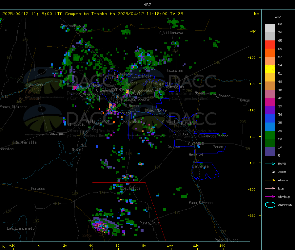
Task: Click the Atuel_Norte map label
Action: coord(156,110)
